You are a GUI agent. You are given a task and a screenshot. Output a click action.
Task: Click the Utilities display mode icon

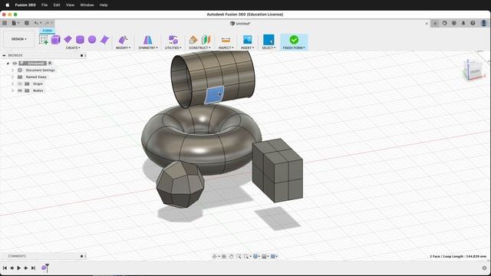pyautogui.click(x=173, y=40)
